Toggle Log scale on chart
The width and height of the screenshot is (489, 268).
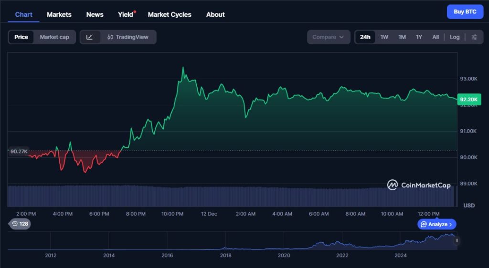point(455,37)
